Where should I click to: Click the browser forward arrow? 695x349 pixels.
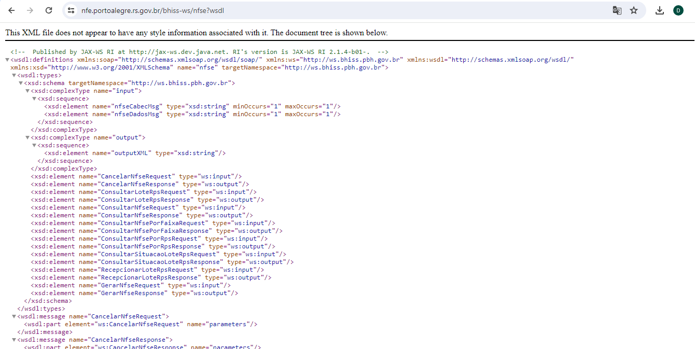coord(30,10)
